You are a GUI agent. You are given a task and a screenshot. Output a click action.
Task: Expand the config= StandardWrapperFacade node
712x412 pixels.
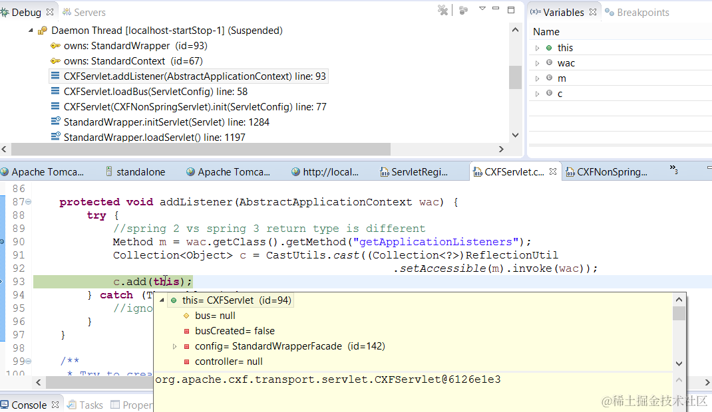click(174, 346)
